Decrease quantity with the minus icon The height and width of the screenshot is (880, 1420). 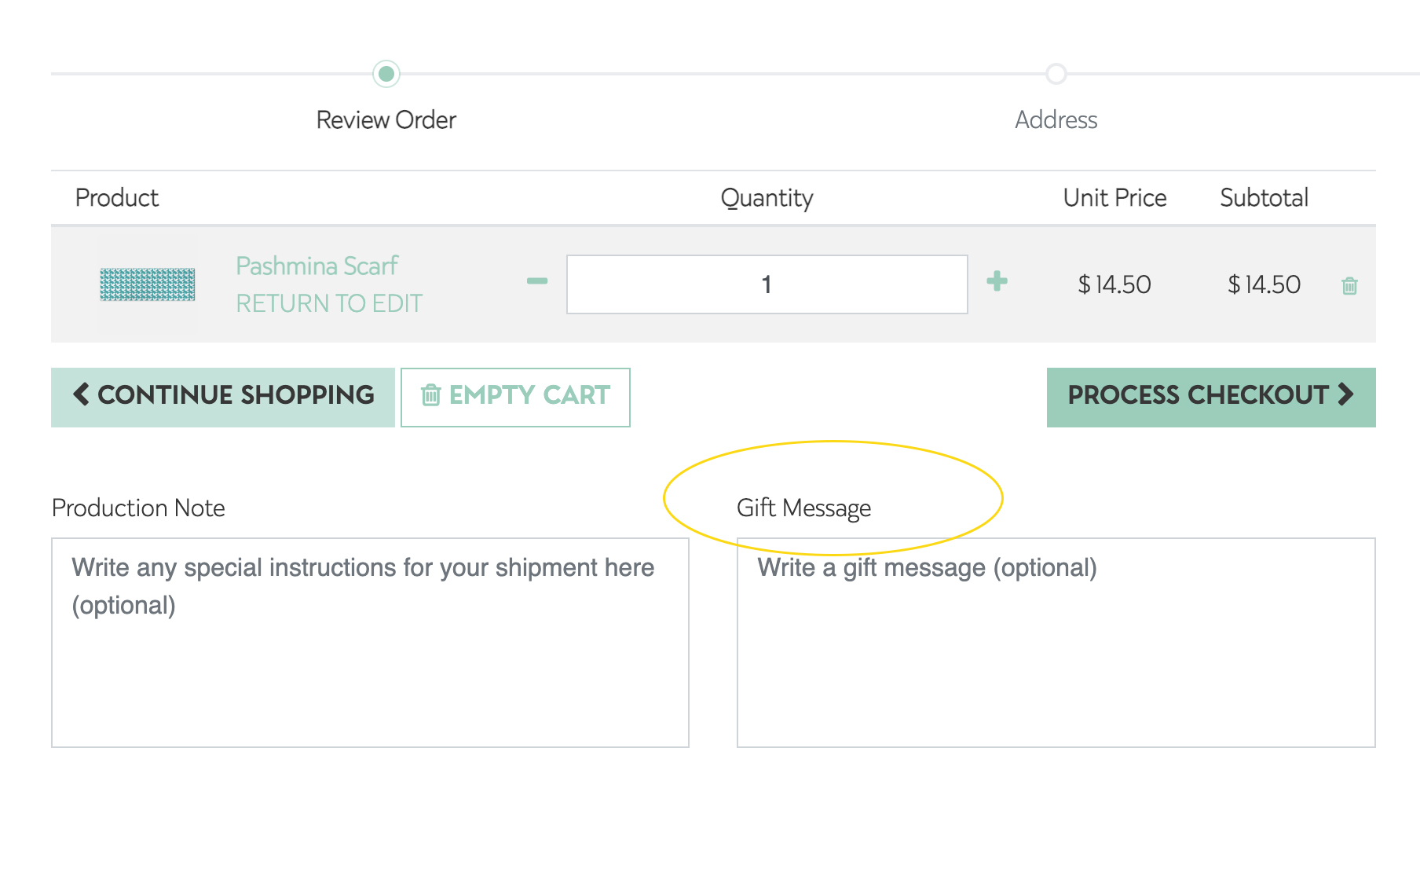(x=537, y=281)
